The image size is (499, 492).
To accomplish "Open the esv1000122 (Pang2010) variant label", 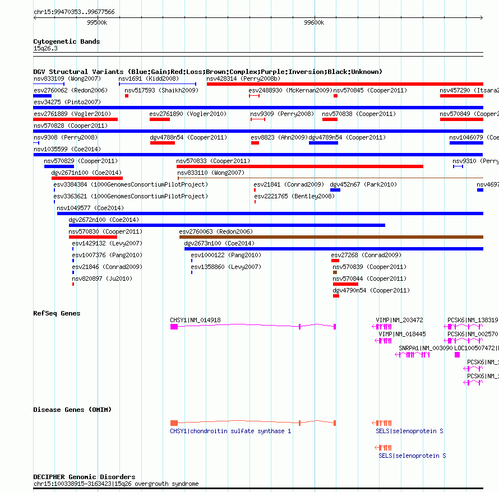I will tap(226, 255).
